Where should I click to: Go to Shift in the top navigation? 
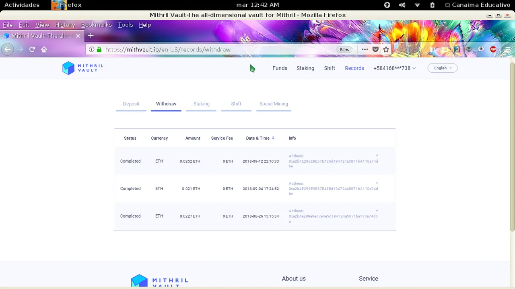click(330, 68)
